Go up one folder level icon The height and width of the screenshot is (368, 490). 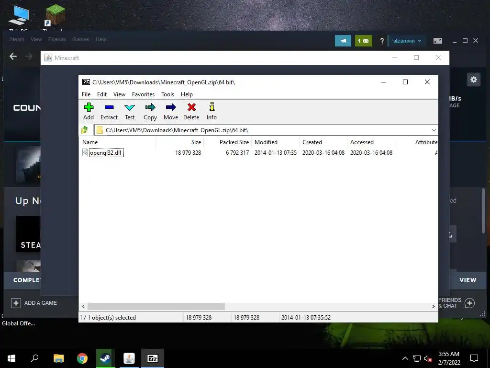click(x=85, y=130)
